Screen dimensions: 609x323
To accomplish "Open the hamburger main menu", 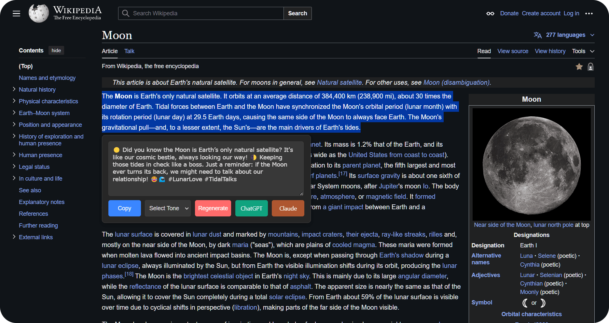I will [x=16, y=13].
